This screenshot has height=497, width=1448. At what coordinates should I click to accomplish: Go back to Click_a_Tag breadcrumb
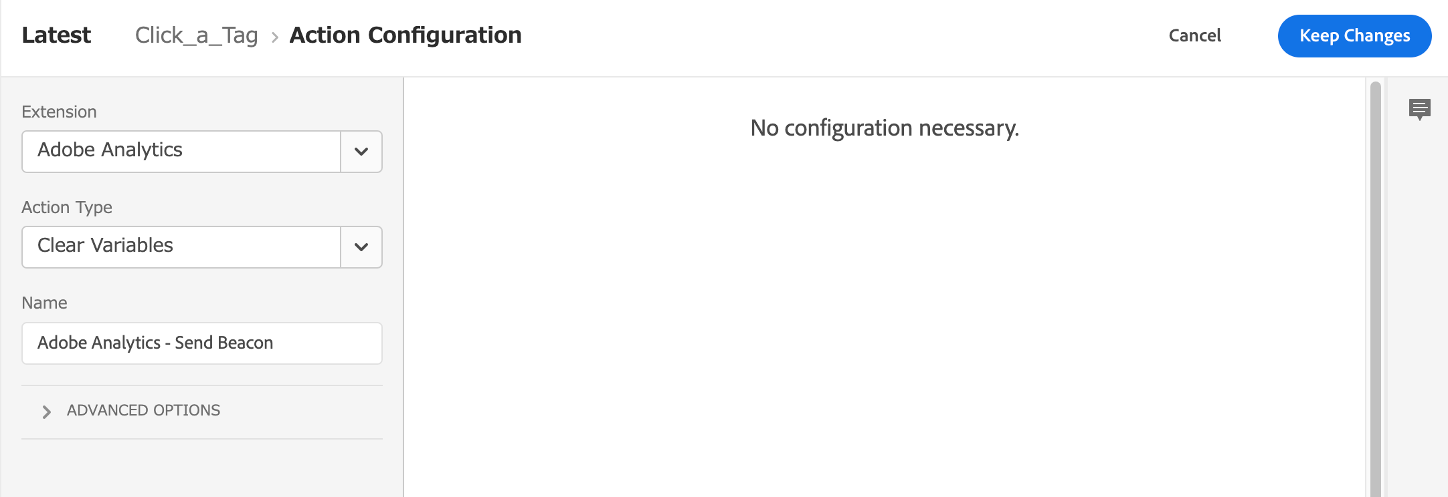pyautogui.click(x=196, y=35)
